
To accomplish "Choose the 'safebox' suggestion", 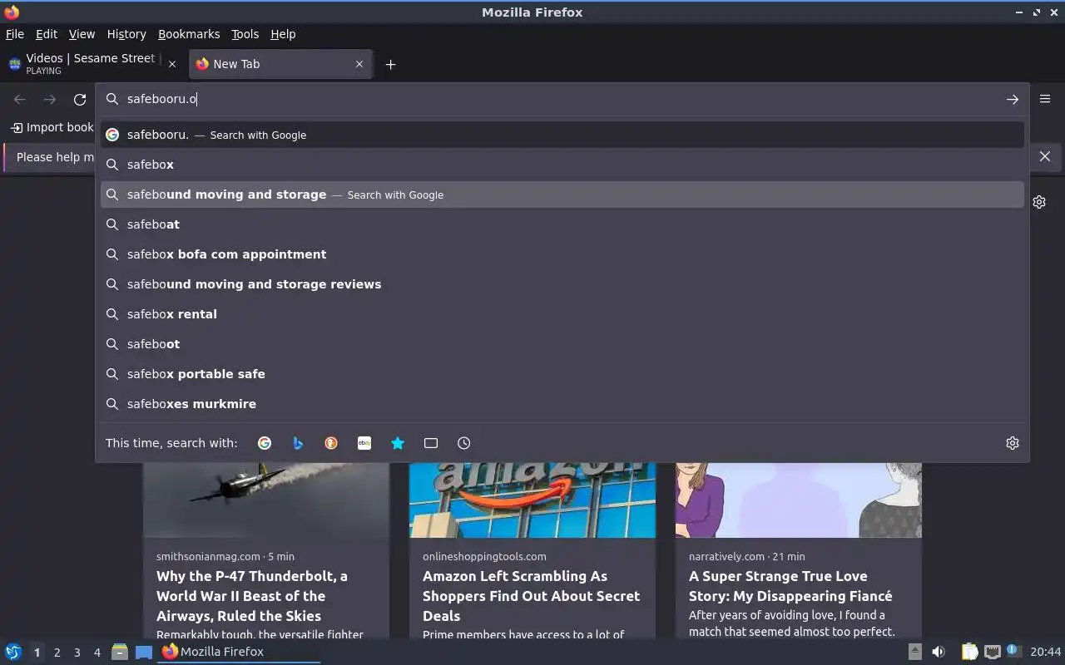I will (x=562, y=165).
